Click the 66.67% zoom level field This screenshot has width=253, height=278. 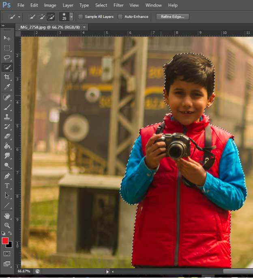[24, 271]
